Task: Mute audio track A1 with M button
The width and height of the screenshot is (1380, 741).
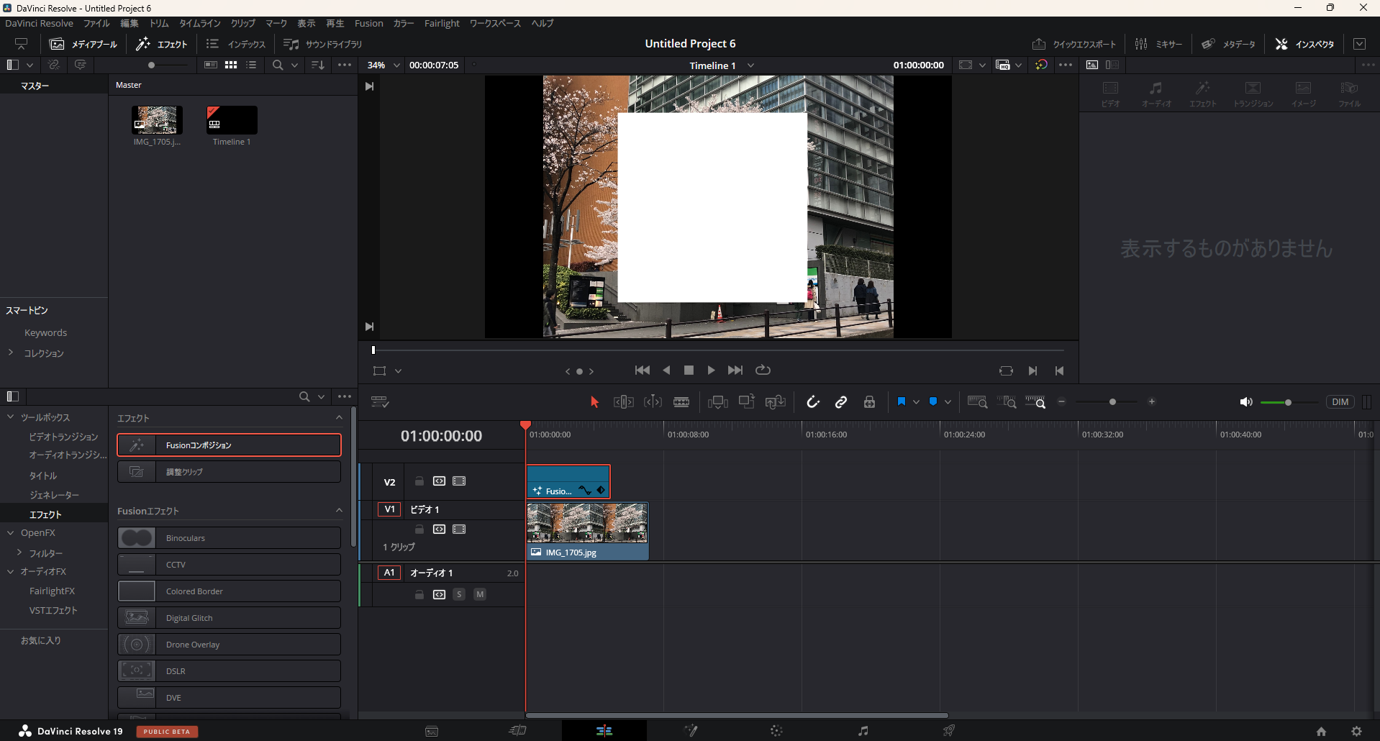Action: tap(480, 594)
